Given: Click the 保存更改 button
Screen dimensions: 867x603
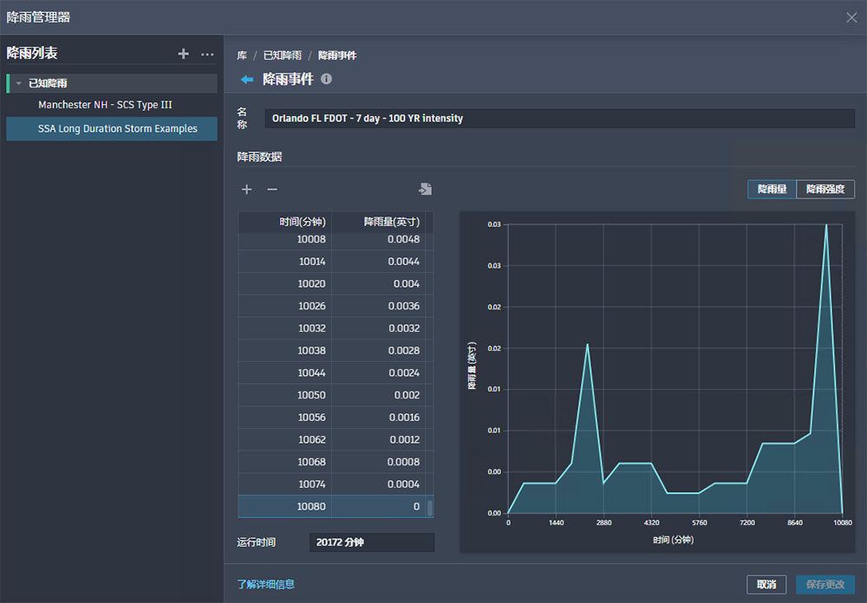Looking at the screenshot, I should coord(825,584).
